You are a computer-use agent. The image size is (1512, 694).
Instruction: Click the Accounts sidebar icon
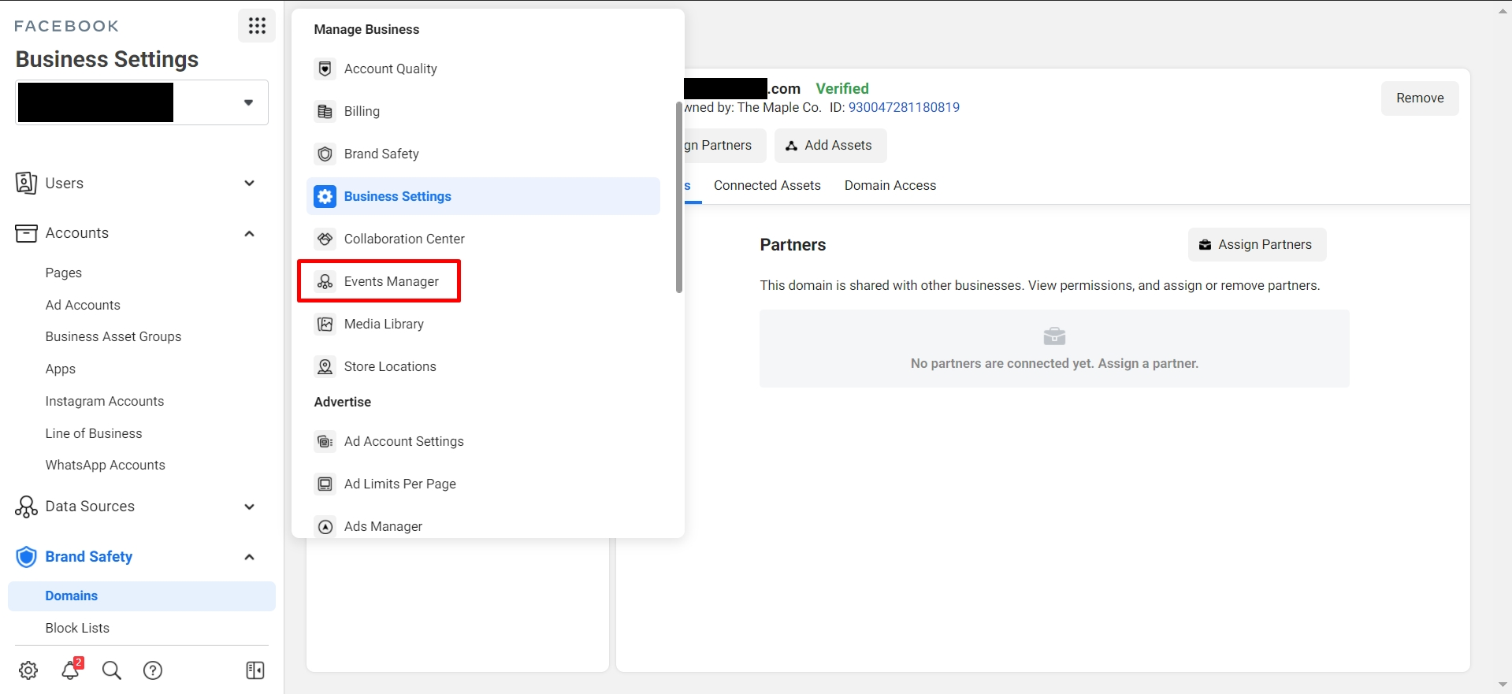click(26, 233)
